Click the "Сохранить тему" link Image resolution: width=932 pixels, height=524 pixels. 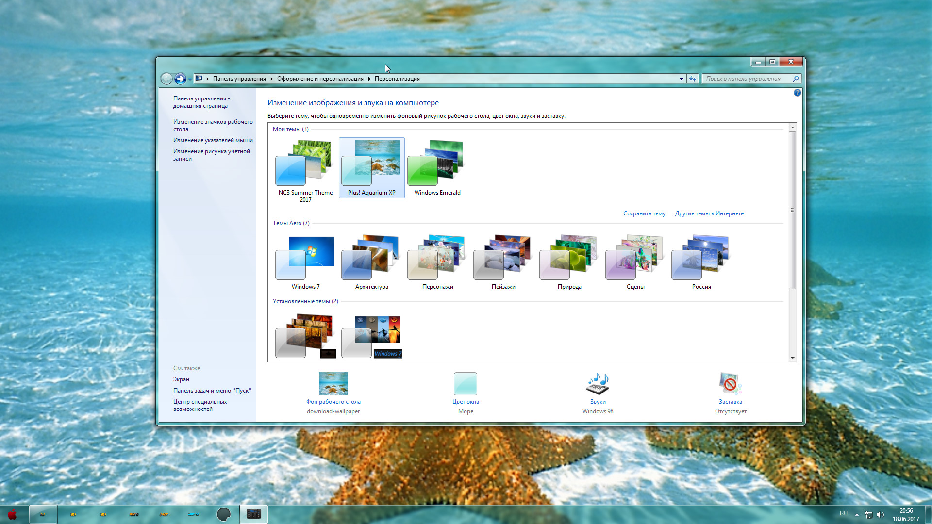[x=644, y=213]
